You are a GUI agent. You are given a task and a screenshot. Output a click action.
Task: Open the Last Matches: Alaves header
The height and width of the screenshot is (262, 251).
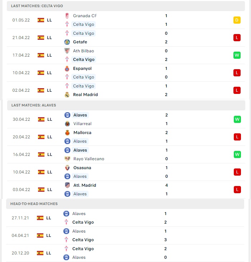(126, 105)
